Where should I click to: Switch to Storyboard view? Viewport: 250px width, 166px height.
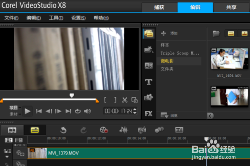coord(12,130)
